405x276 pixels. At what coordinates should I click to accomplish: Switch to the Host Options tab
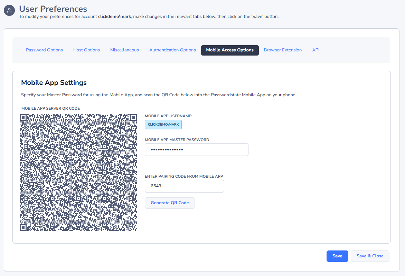(x=86, y=50)
